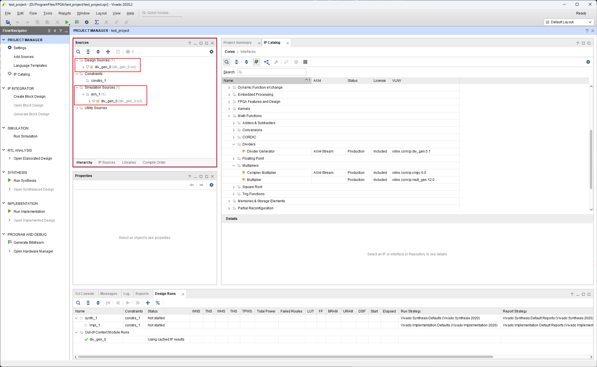Switch to the Project Summary tab
The image size is (597, 367).
coord(237,43)
